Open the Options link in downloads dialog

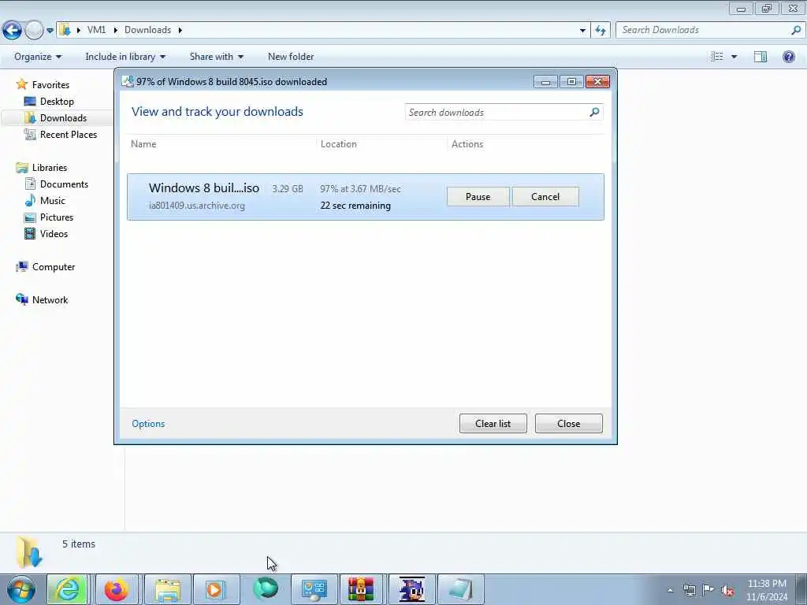(148, 423)
